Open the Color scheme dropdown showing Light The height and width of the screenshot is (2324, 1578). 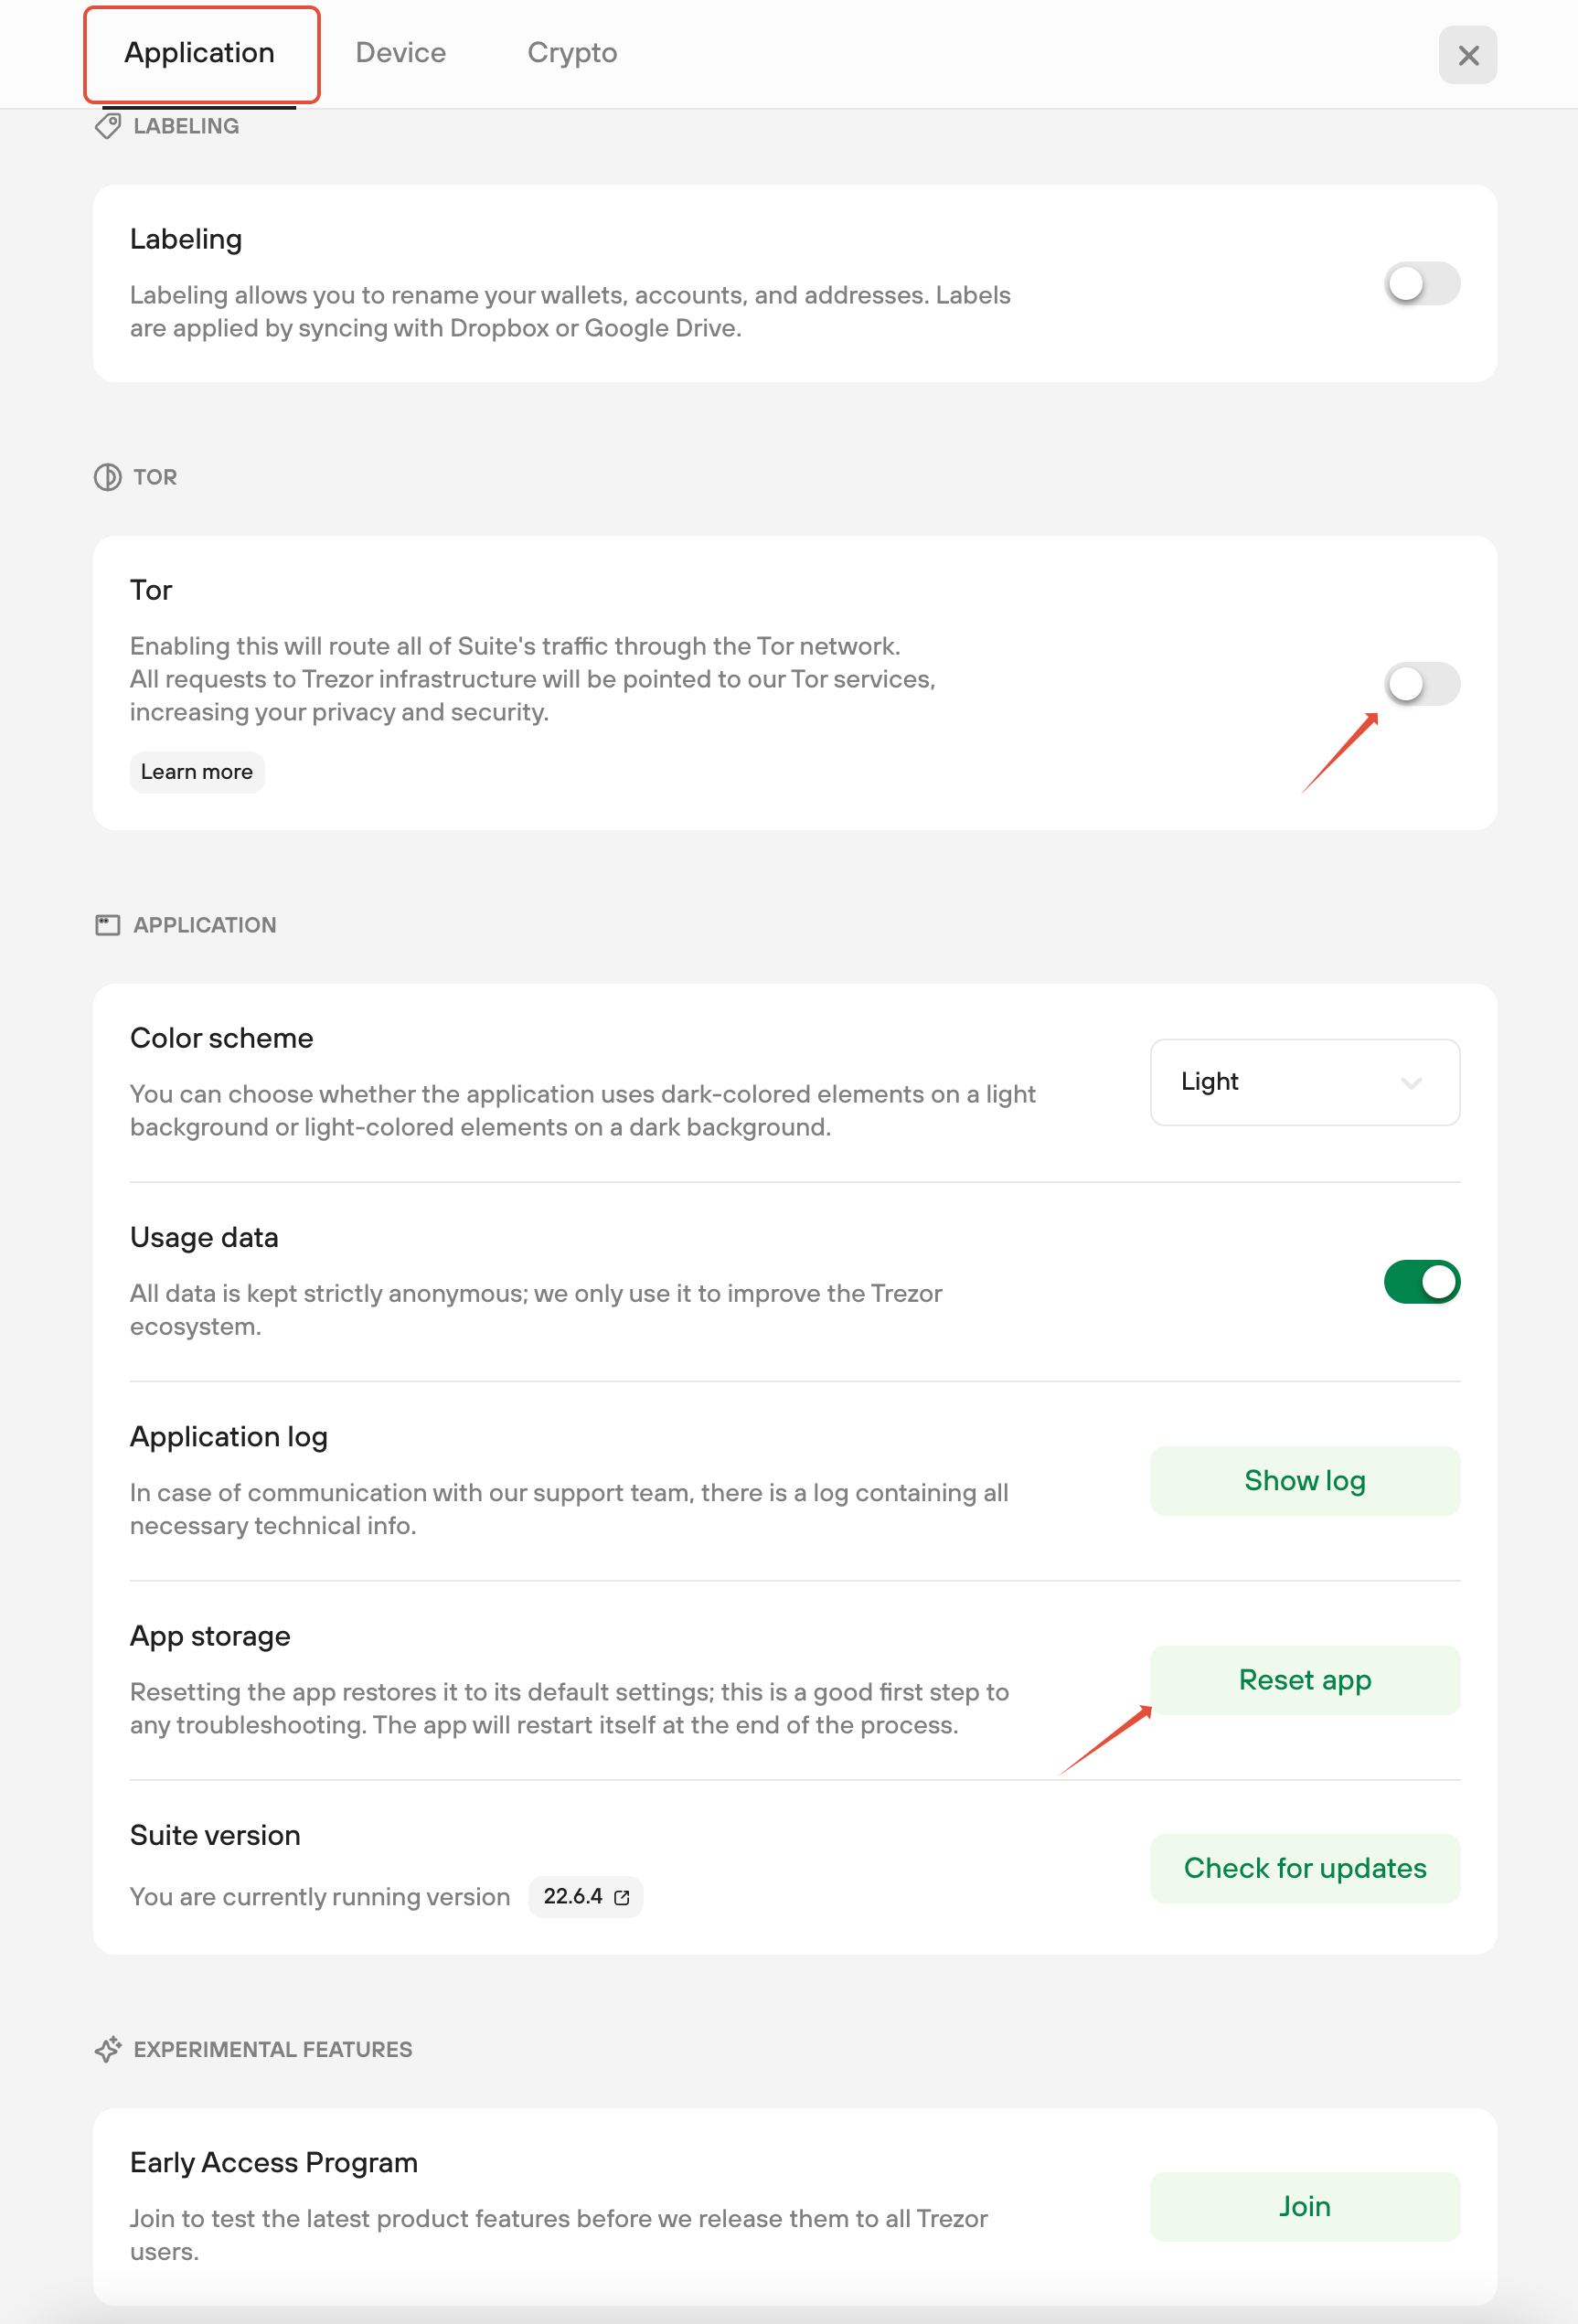(x=1304, y=1082)
